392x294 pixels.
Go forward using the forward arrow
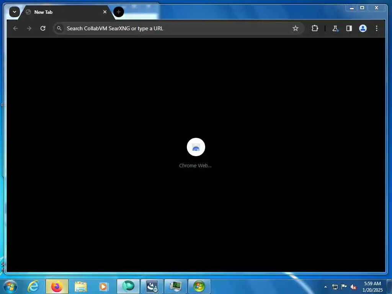[29, 28]
